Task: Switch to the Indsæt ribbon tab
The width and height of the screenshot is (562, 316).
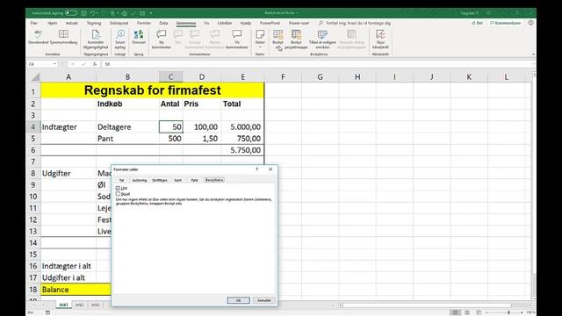Action: point(72,23)
